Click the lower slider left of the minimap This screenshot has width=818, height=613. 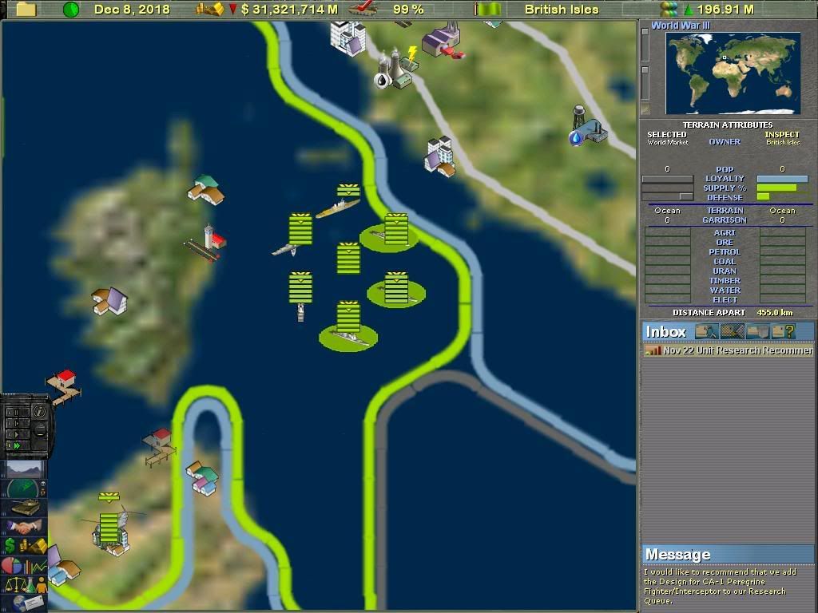click(645, 82)
